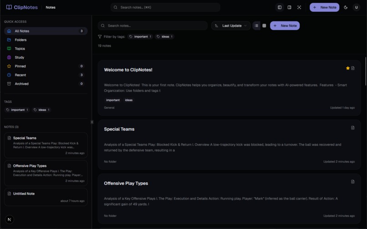The height and width of the screenshot is (229, 367).
Task: Open the Last Update sort dropdown
Action: pyautogui.click(x=231, y=26)
